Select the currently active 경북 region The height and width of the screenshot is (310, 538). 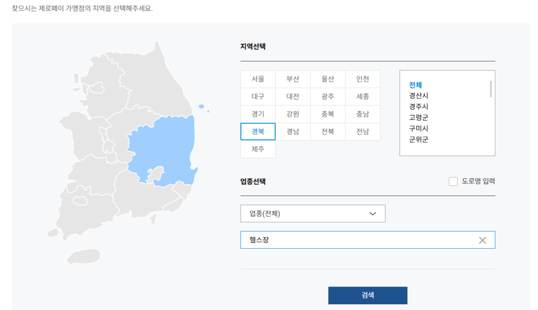click(x=257, y=131)
